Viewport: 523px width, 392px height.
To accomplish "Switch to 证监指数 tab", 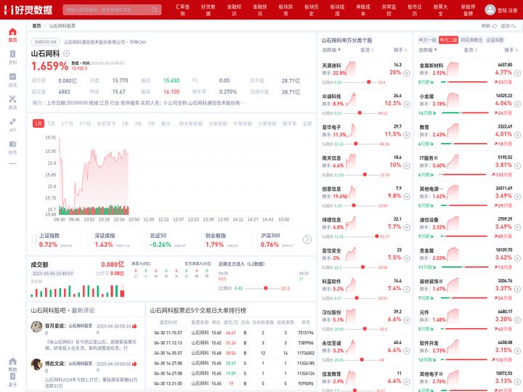I will (495, 40).
